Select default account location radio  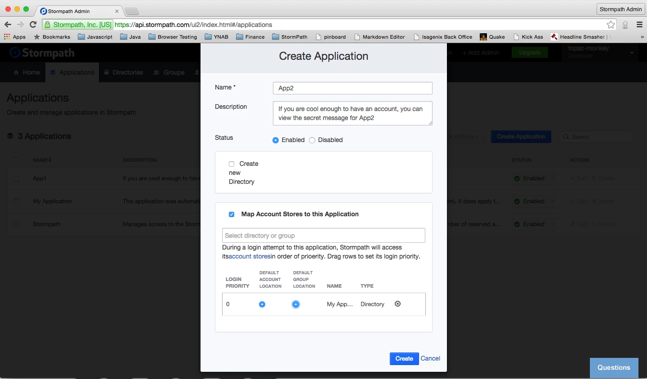(262, 304)
